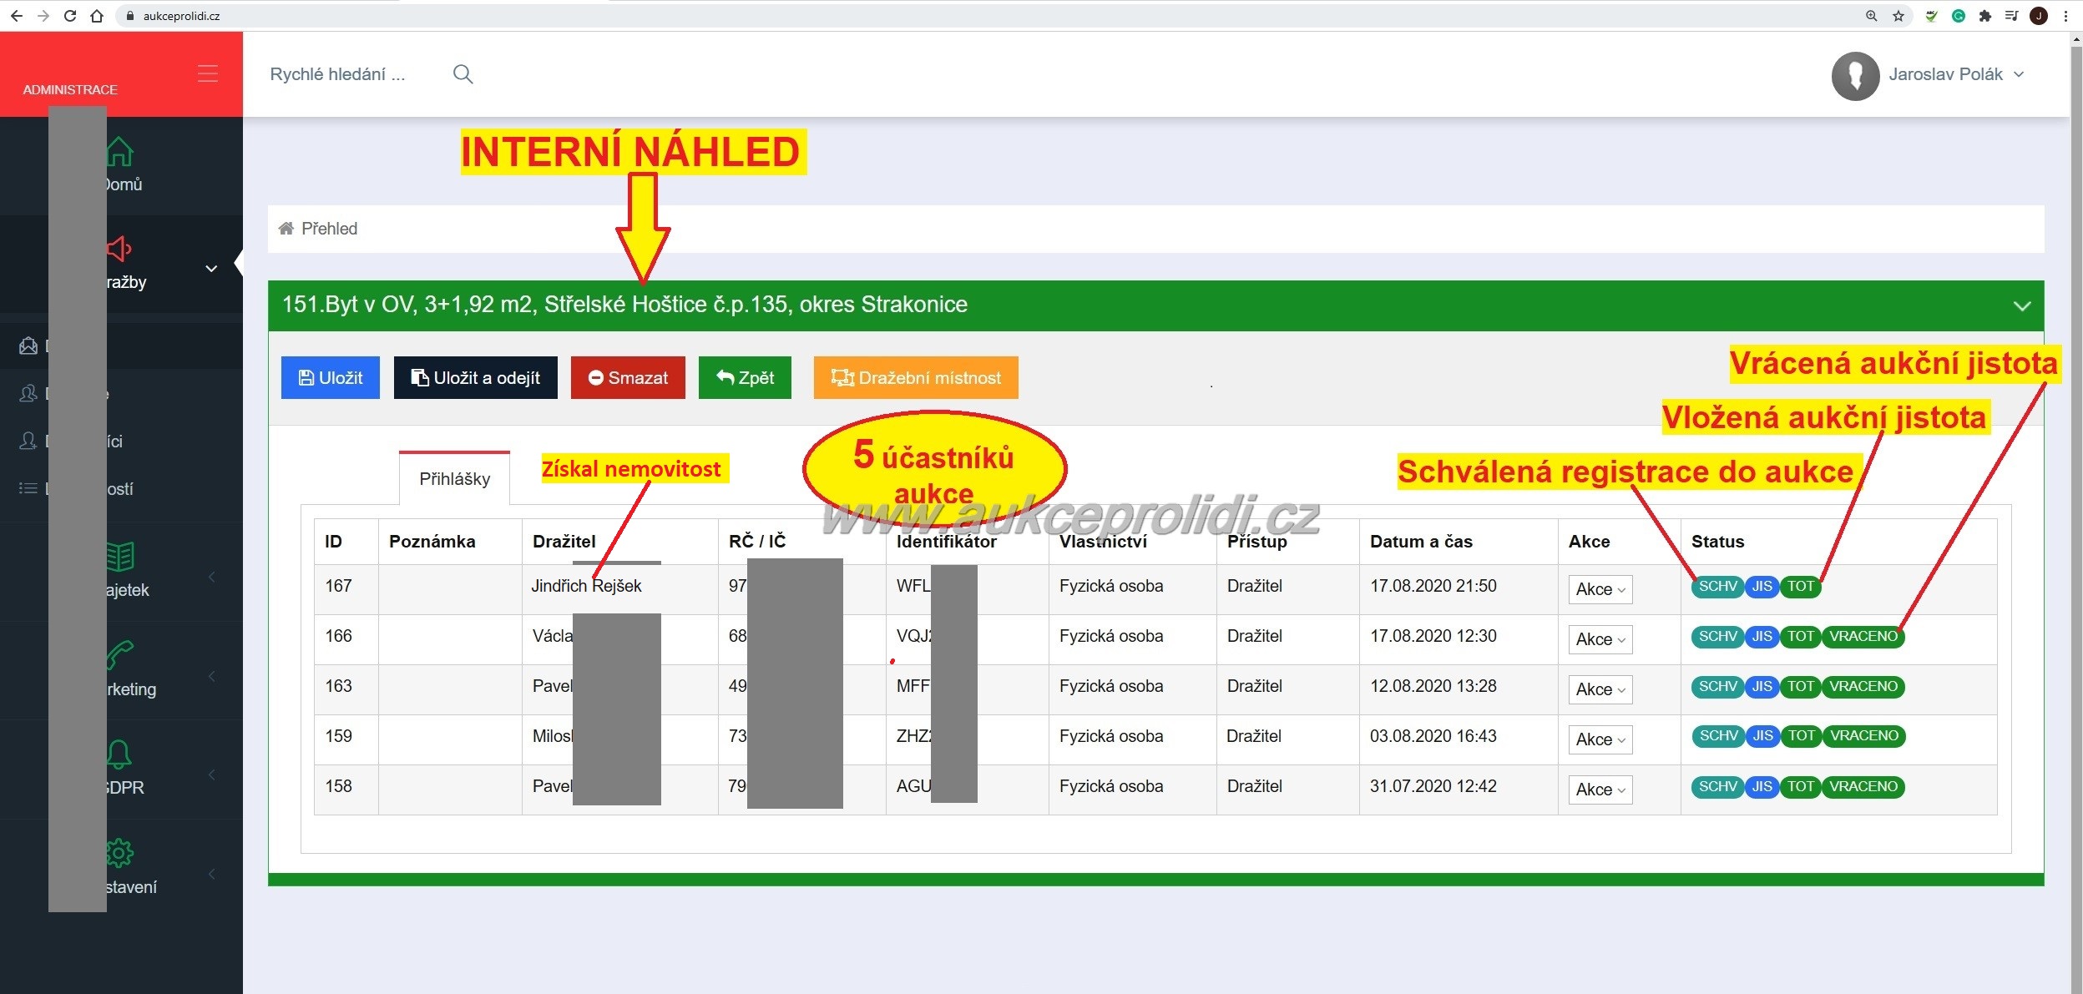Open the Grammarly extension icon
The width and height of the screenshot is (2083, 994).
(x=1959, y=16)
